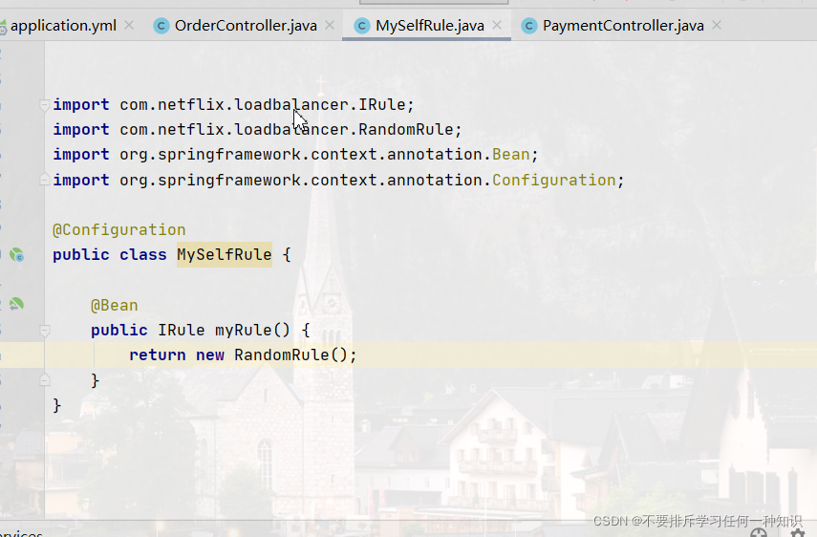Click IRule return type of myRule()
Viewport: 817px width, 537px height.
182,331
